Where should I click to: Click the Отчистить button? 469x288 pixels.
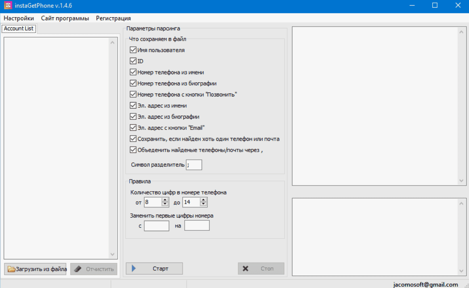[x=94, y=269]
